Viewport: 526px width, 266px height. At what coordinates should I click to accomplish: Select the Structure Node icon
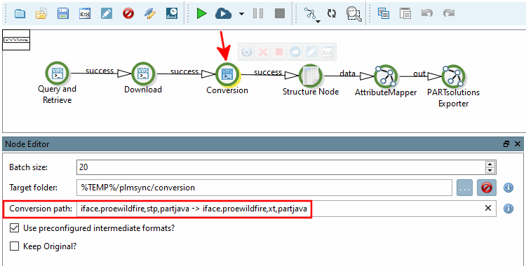click(310, 76)
